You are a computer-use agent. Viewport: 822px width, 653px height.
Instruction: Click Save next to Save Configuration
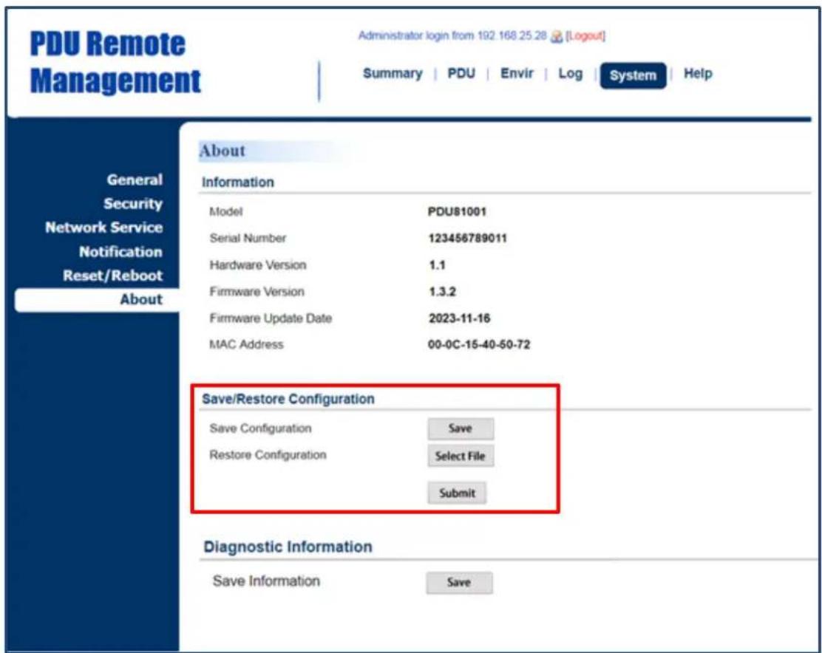[x=461, y=428]
